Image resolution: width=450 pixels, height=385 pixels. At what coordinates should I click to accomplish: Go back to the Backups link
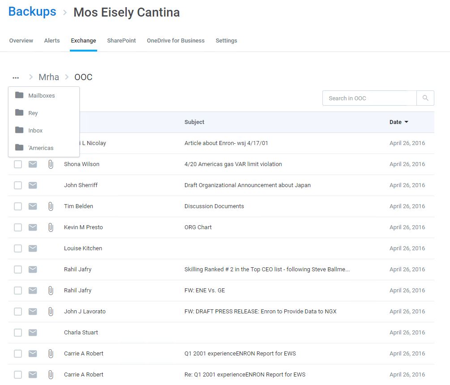click(32, 12)
